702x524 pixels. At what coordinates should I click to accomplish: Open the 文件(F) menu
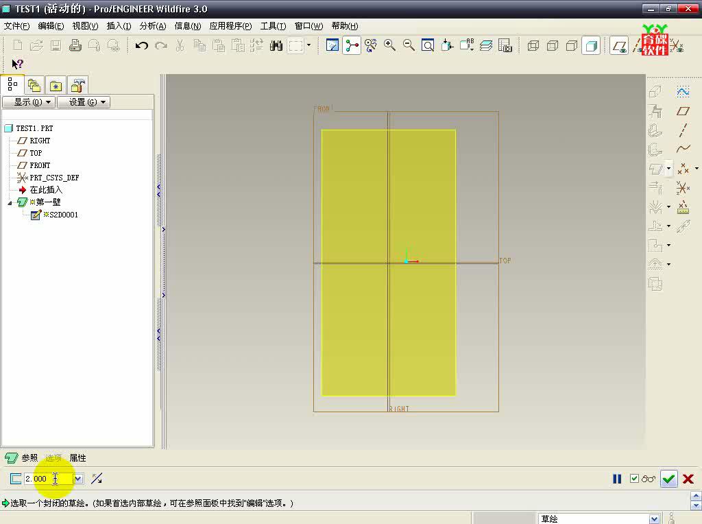16,26
